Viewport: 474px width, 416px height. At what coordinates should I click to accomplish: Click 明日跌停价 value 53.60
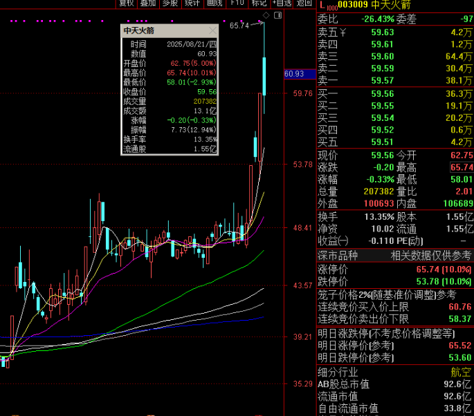click(x=460, y=358)
